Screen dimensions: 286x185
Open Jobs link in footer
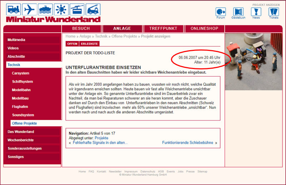click(181, 171)
